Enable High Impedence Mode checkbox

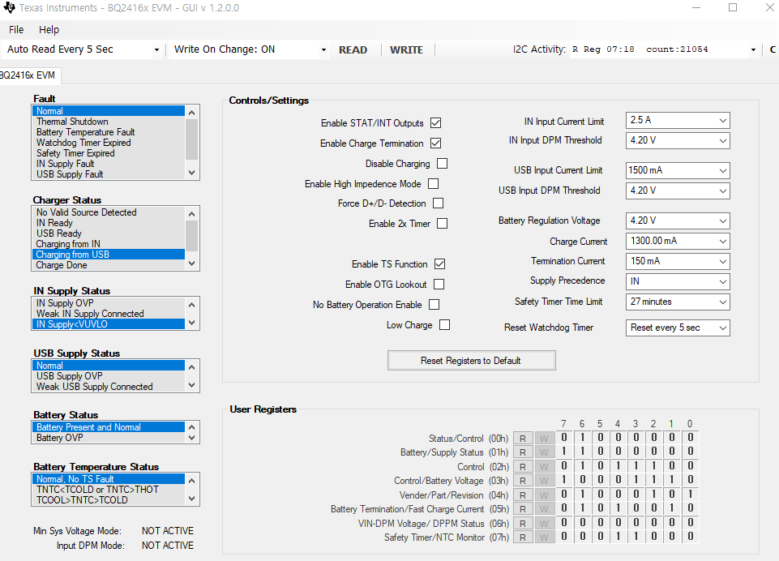tap(433, 184)
